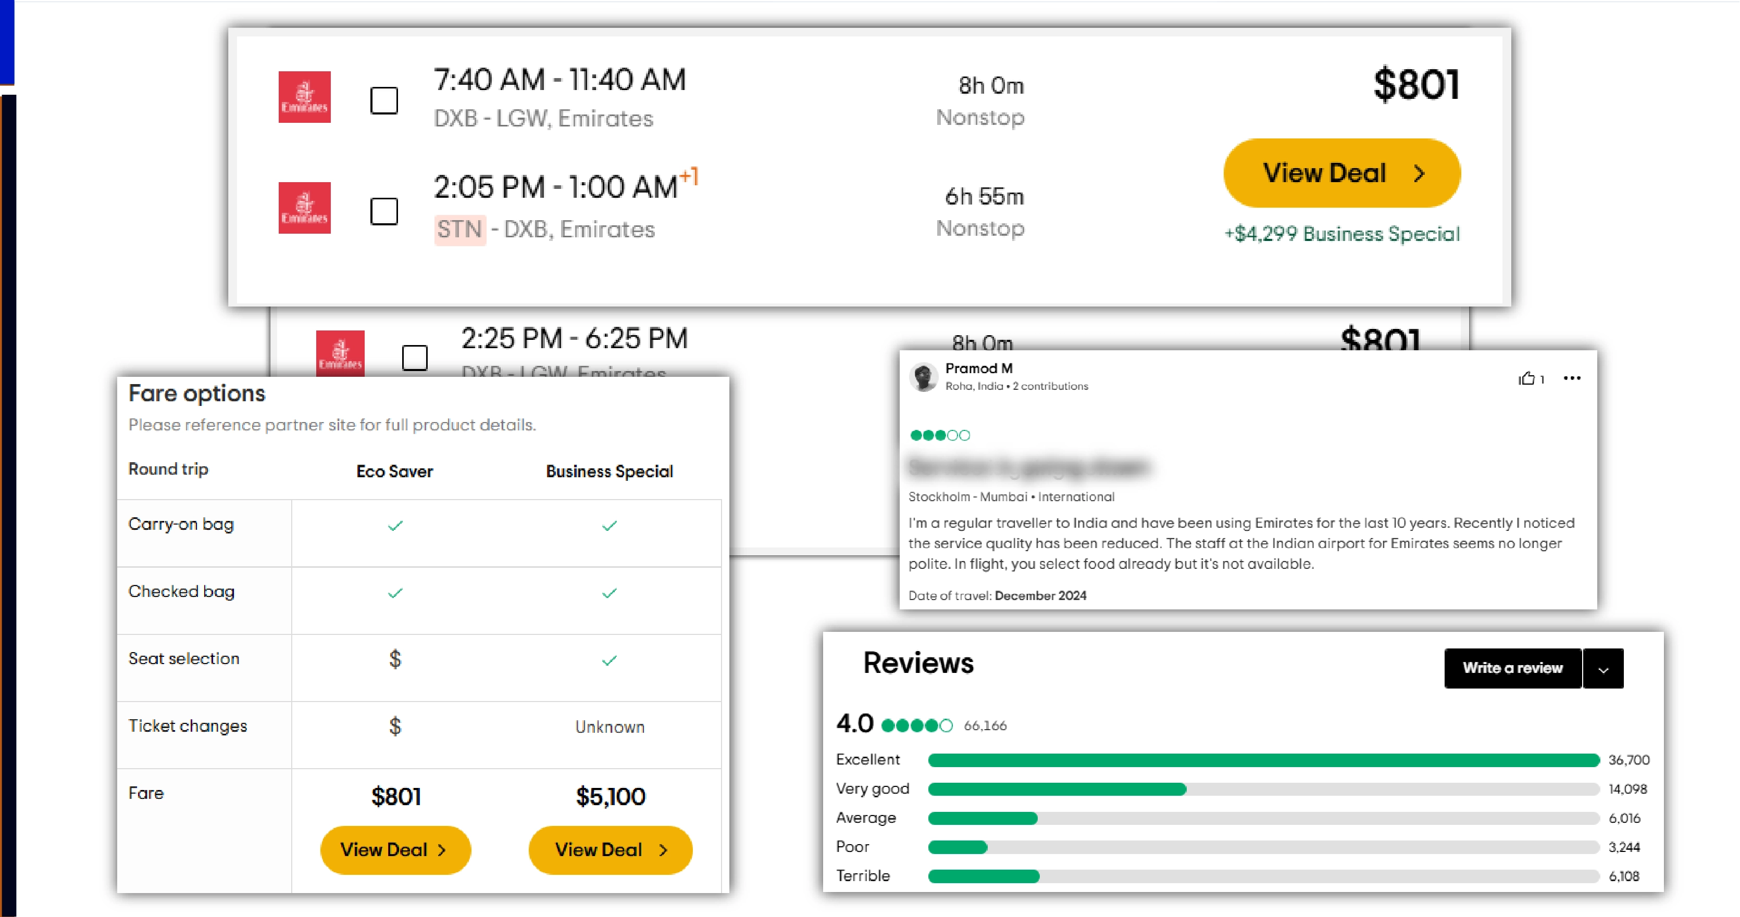Viewport: 1740px width, 917px height.
Task: Click View Deal for the $801 top flight card
Action: point(1342,173)
